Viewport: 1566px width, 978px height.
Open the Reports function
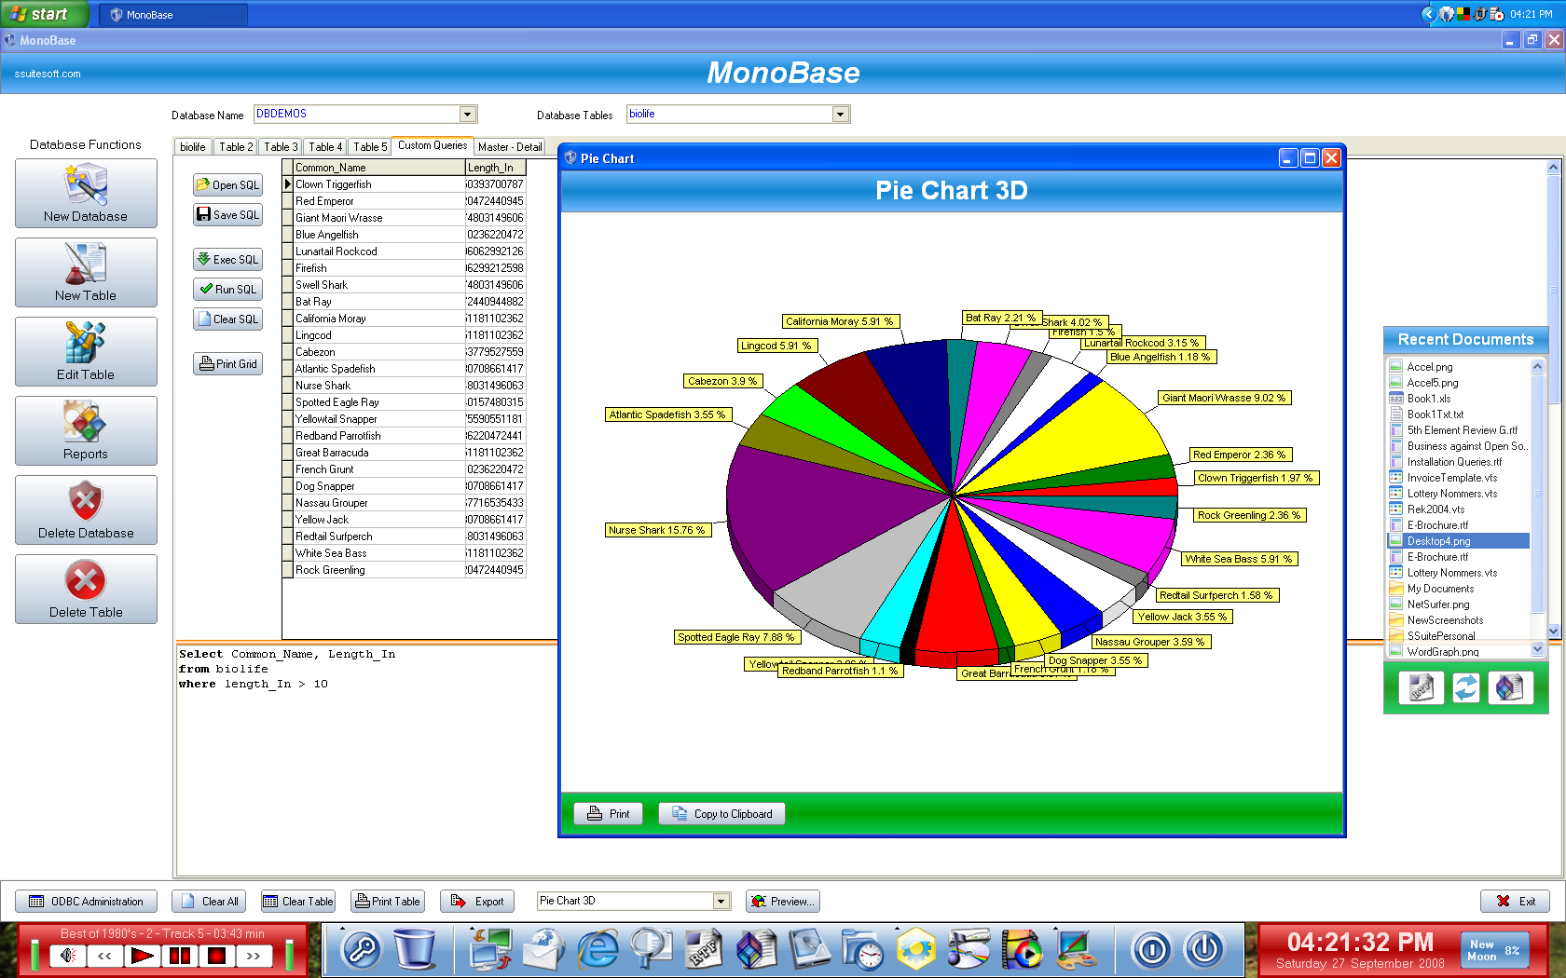click(86, 431)
